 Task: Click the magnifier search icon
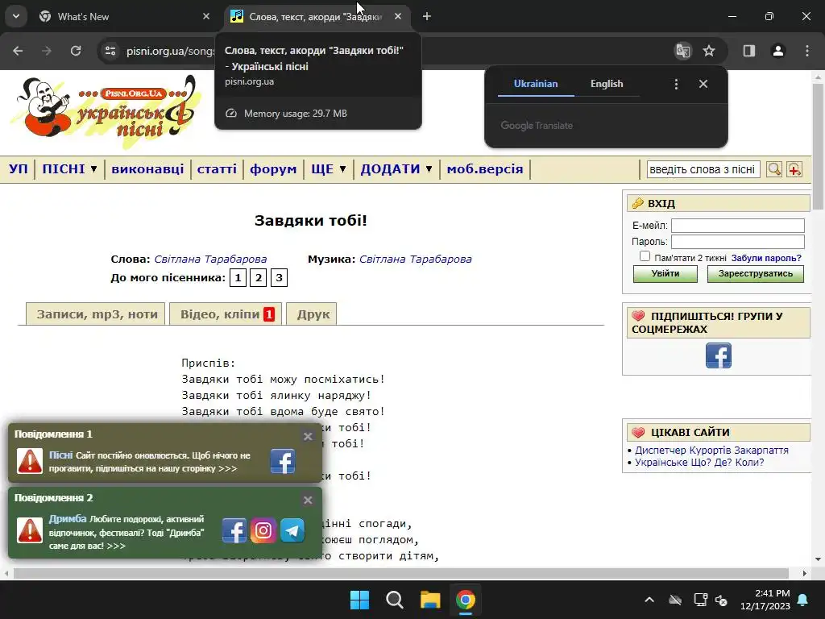coord(774,169)
